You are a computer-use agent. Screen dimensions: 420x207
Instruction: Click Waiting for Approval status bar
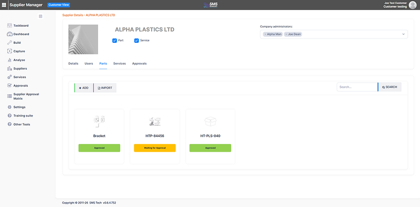pyautogui.click(x=155, y=148)
